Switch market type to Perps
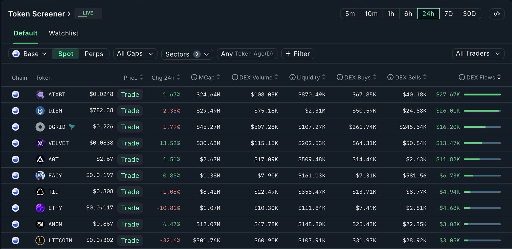512x249 pixels. tap(94, 54)
